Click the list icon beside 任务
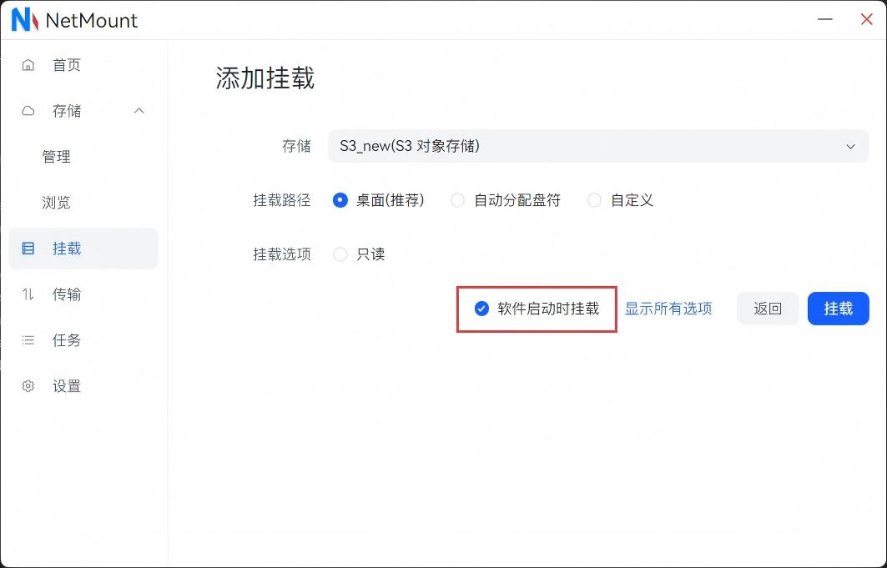The width and height of the screenshot is (887, 568). click(28, 340)
